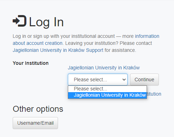This screenshot has height=137, width=174.
Task: Click the "Other options" heading
Action: [38, 109]
